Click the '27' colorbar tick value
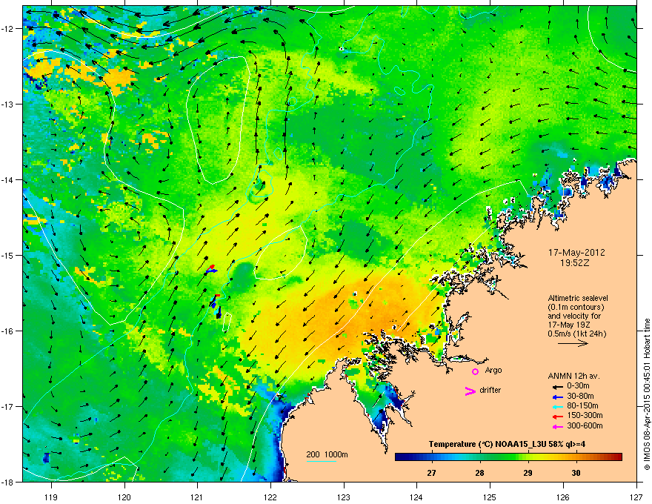 click(432, 473)
